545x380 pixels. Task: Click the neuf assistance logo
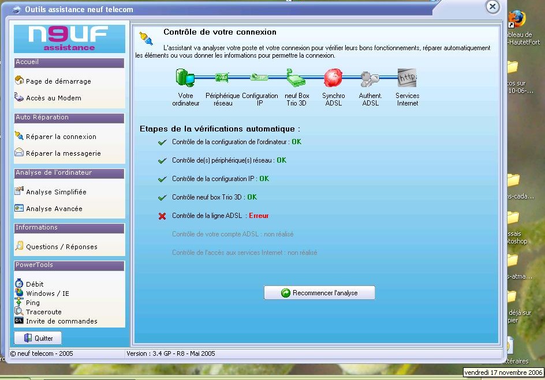[x=69, y=39]
